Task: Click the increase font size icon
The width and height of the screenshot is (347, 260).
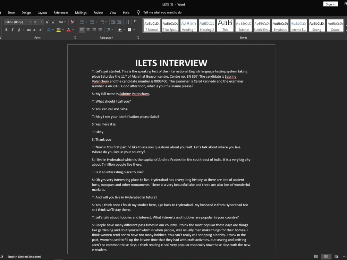Action: click(47, 22)
